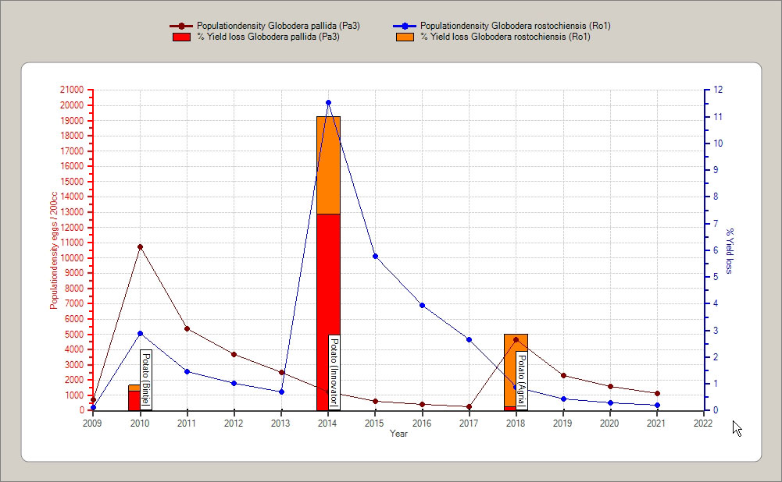Click the Potato (Bintje) crop label
The height and width of the screenshot is (482, 782).
tap(146, 379)
